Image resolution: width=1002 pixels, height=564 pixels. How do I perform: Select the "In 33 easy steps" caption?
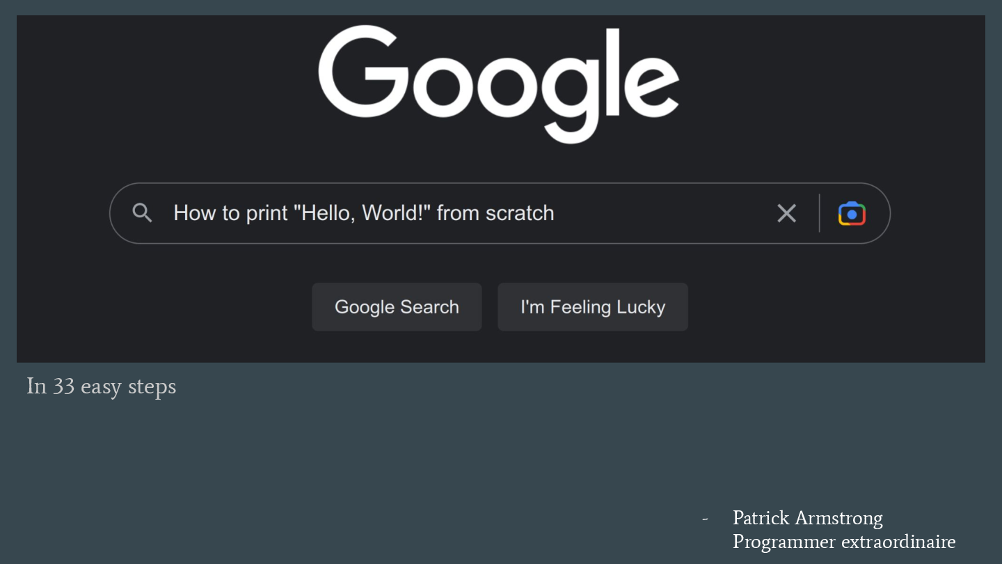click(102, 386)
